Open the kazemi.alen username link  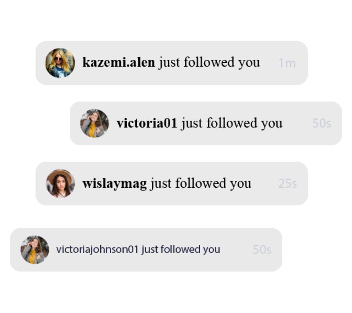click(x=119, y=62)
